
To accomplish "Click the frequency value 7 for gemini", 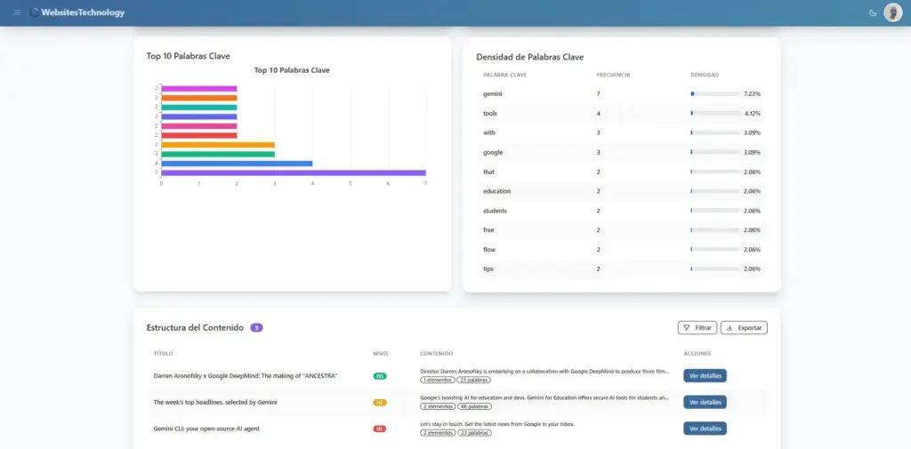I will tap(598, 93).
